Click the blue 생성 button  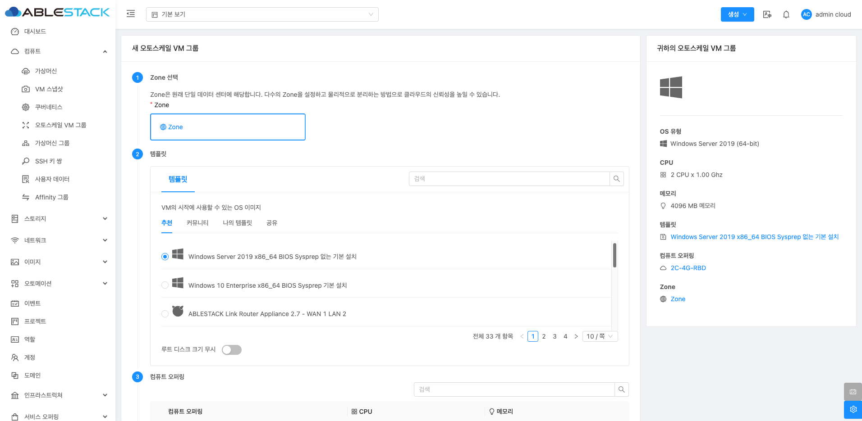point(737,14)
